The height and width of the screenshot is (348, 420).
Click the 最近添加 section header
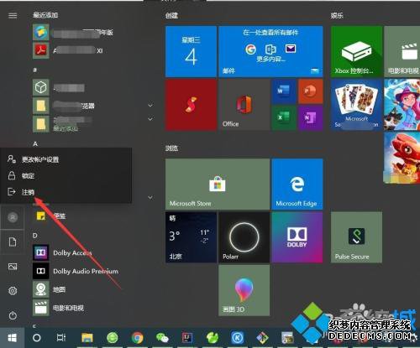coord(45,15)
